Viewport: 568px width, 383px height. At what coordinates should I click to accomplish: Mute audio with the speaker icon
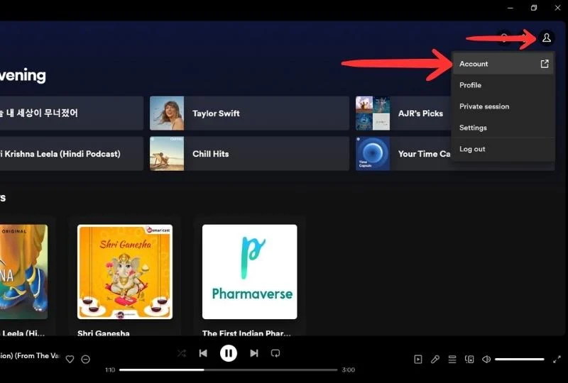pyautogui.click(x=486, y=360)
